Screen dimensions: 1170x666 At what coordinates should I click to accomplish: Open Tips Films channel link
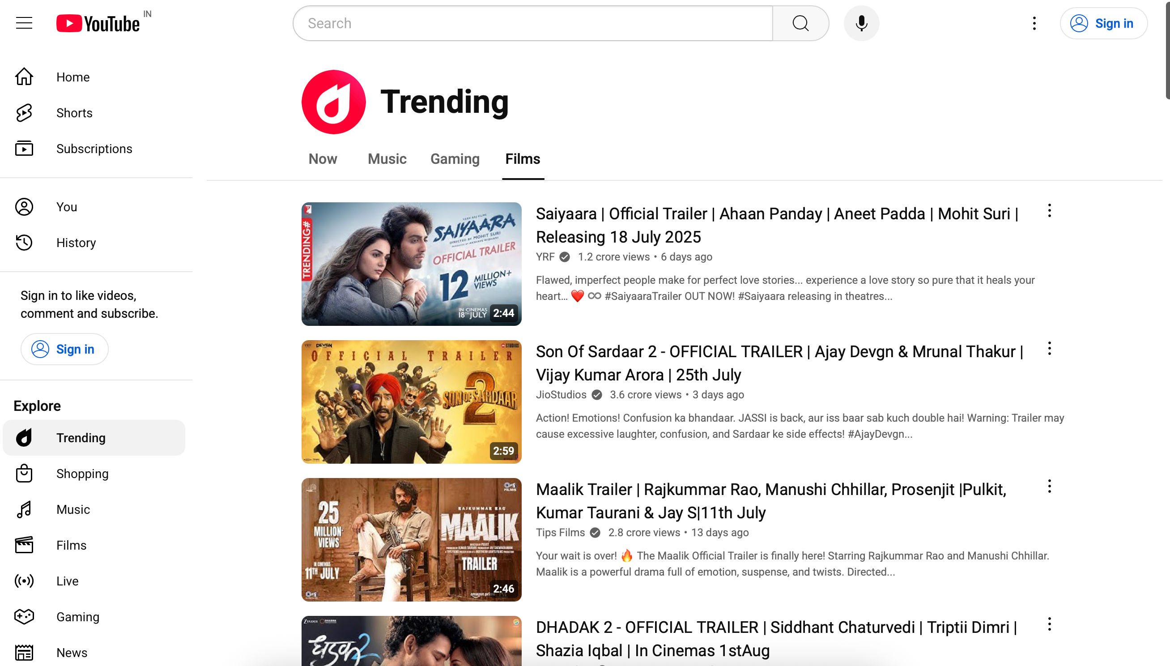[560, 533]
